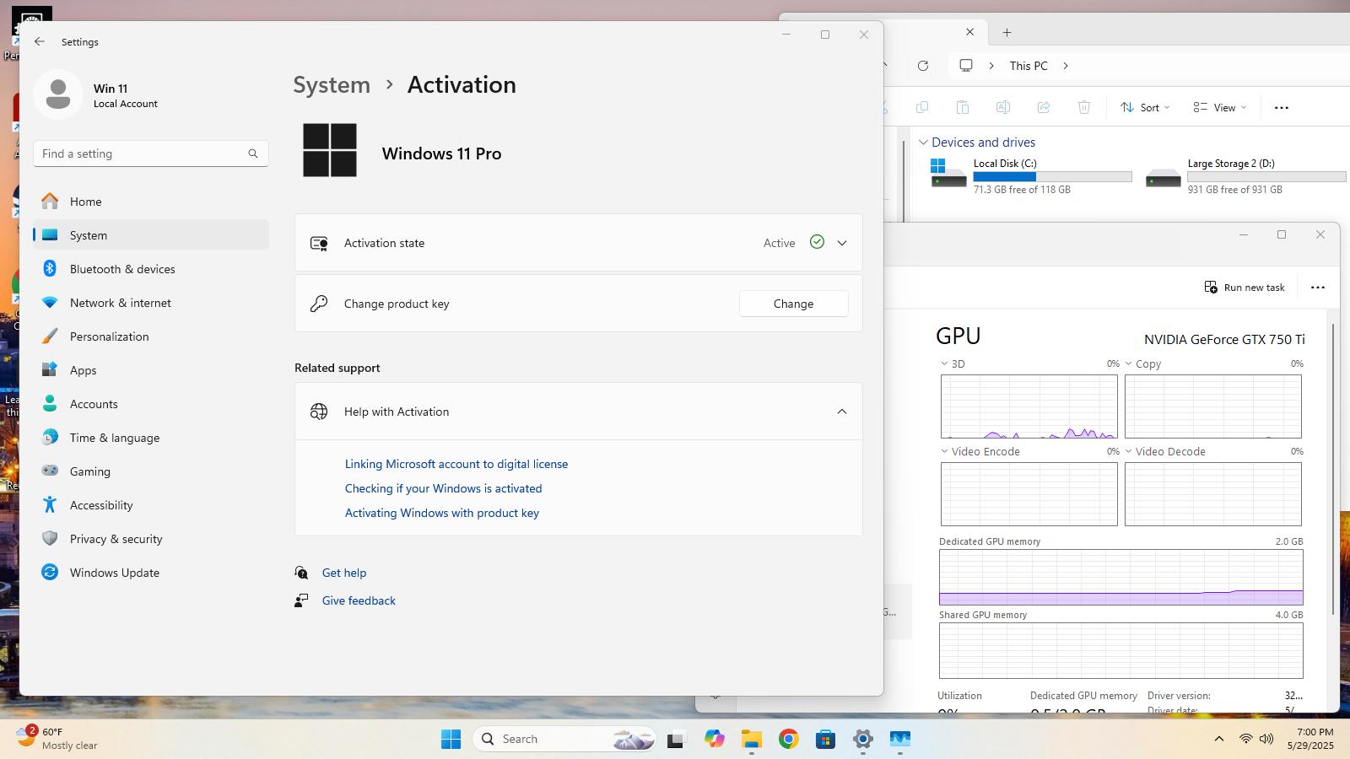Click the Help with Activation globe icon
Viewport: 1350px width, 759px height.
click(319, 412)
